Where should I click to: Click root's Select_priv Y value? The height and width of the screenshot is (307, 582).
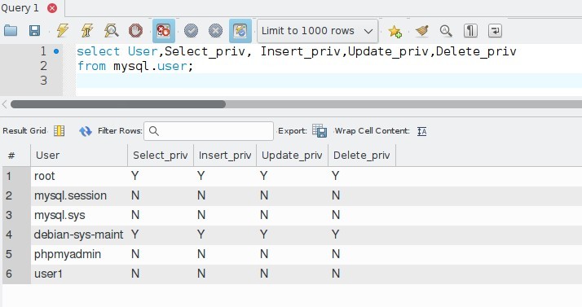click(x=135, y=176)
